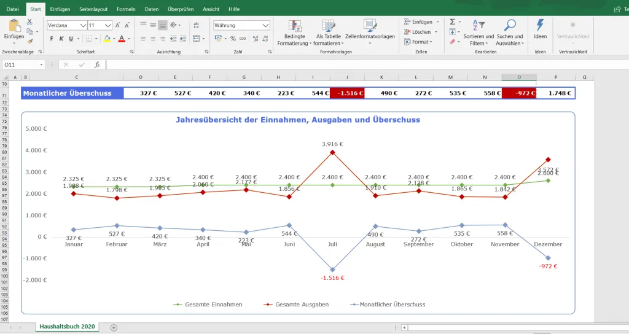The height and width of the screenshot is (334, 629).
Task: Click the Ideen lightning bolt icon
Action: pos(540,25)
